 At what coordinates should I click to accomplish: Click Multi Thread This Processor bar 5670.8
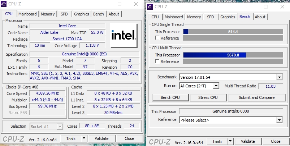233,55
